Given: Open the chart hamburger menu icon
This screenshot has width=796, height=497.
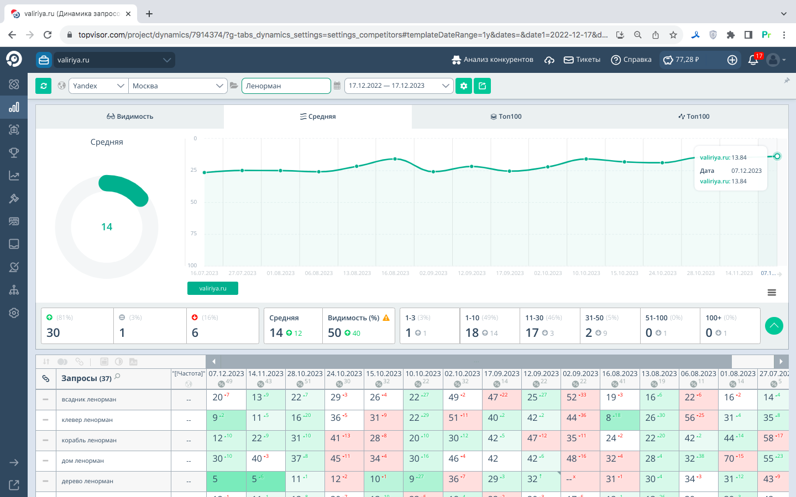Looking at the screenshot, I should point(772,292).
